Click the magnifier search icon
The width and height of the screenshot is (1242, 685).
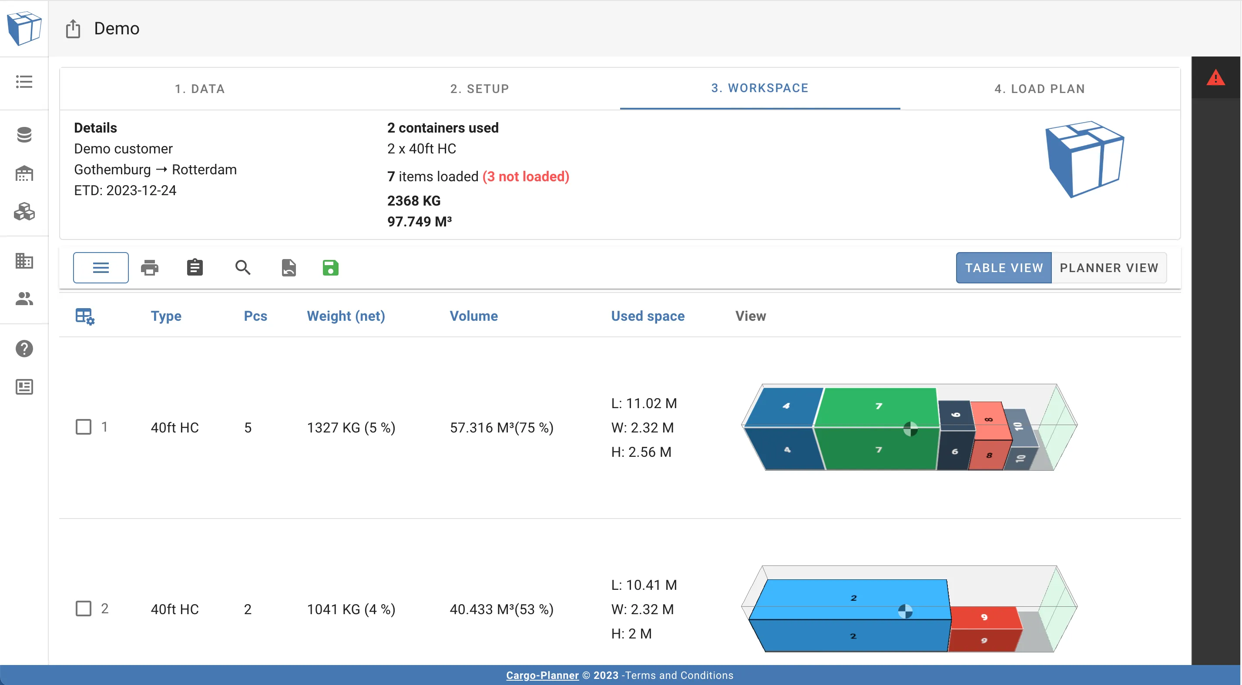(x=242, y=267)
